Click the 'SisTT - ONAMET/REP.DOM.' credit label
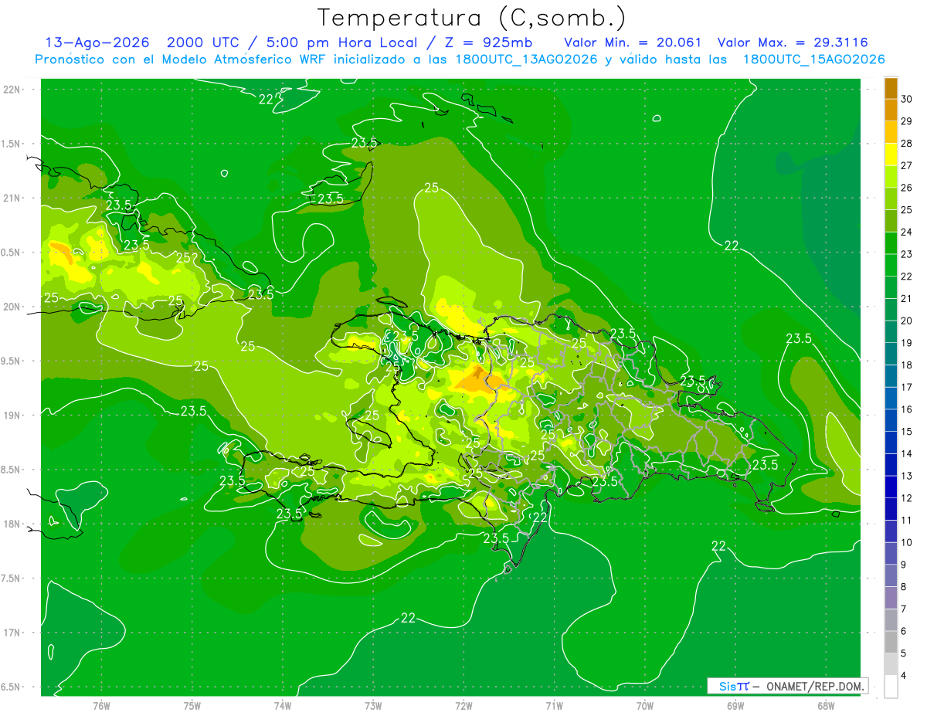This screenshot has height=716, width=927. pos(787,686)
